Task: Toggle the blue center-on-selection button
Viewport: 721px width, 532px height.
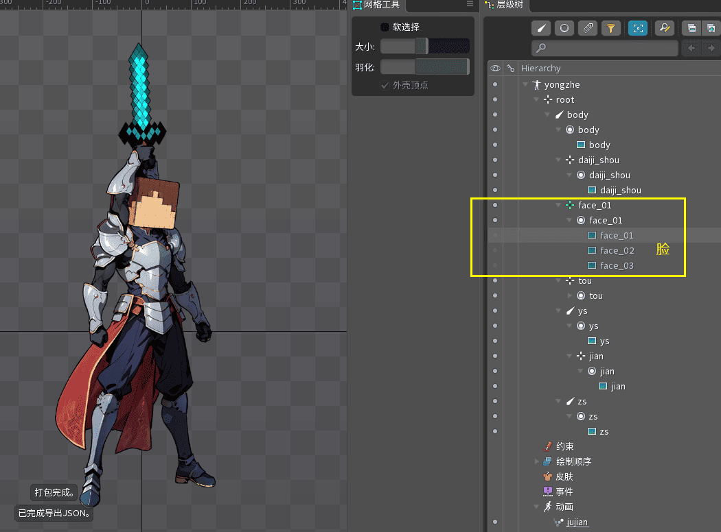Action: pos(638,28)
